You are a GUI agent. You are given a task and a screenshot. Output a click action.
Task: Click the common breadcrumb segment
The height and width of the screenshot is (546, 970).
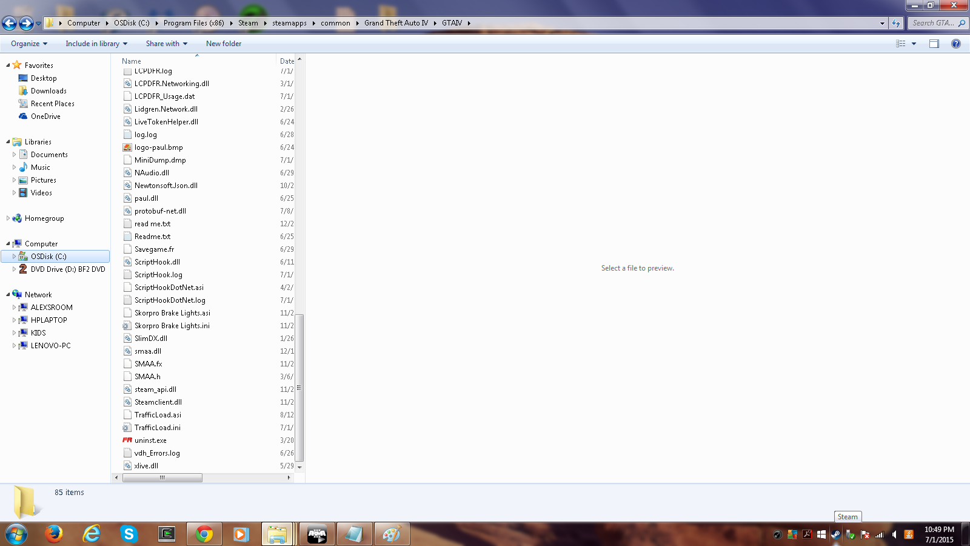pos(335,23)
